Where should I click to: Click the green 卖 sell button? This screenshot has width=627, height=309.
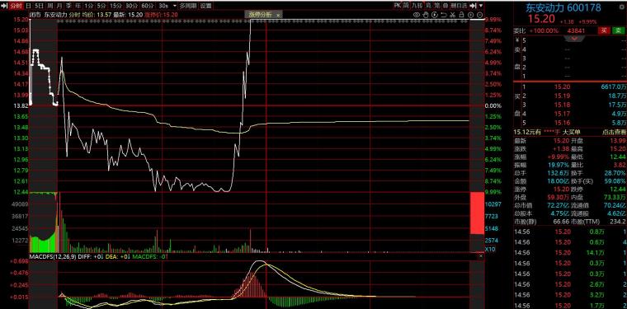tap(618, 30)
